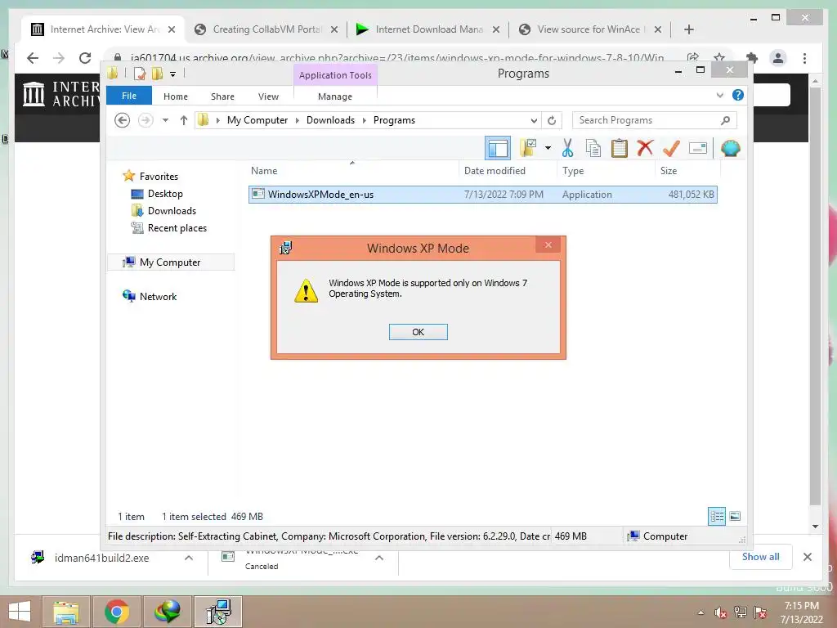Open Explorer help question mark
Image resolution: width=837 pixels, height=628 pixels.
click(738, 95)
